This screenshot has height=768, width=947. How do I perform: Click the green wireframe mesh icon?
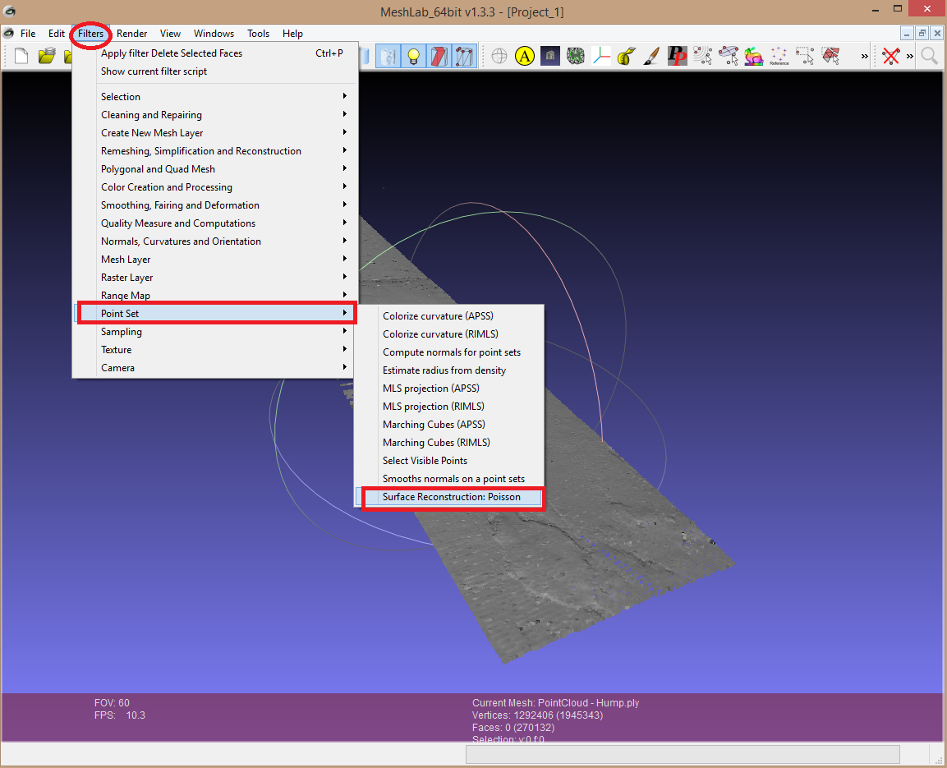pos(576,57)
